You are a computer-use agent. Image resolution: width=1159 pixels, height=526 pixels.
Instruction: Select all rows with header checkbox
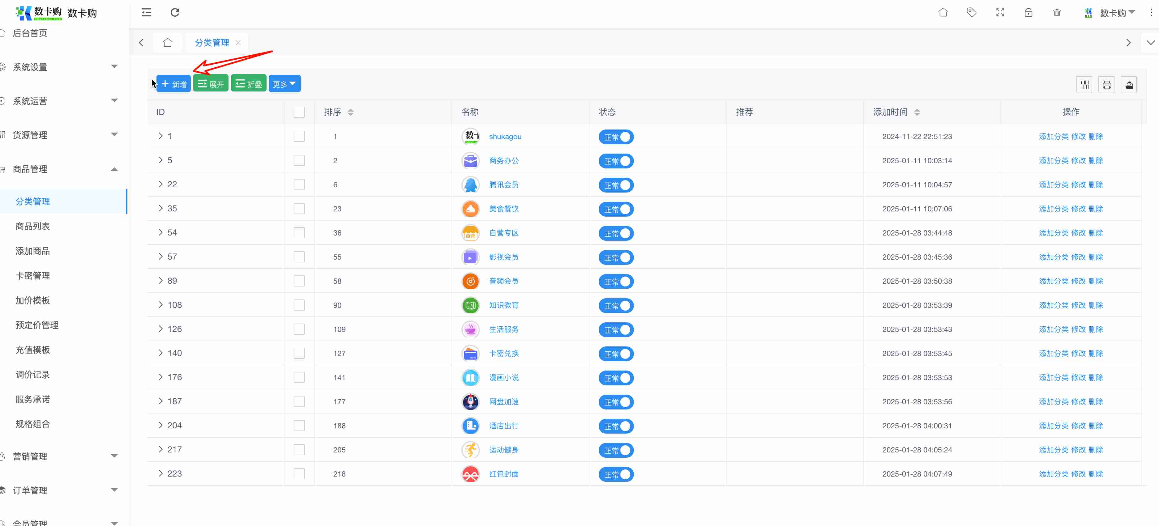pyautogui.click(x=299, y=112)
